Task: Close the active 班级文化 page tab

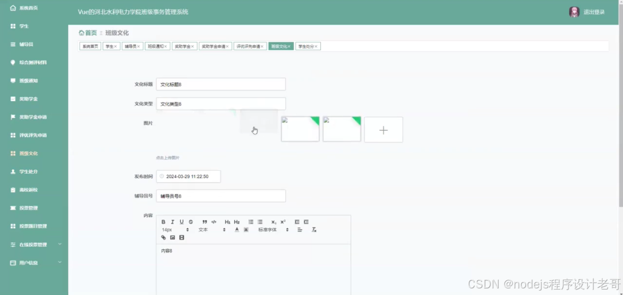Action: pos(289,47)
